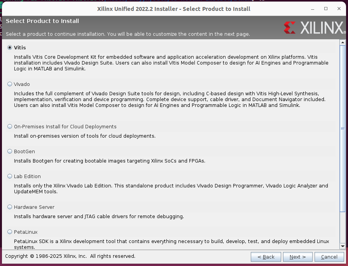Minimize the Xilinx installer window
The width and height of the screenshot is (348, 266).
[x=313, y=9]
